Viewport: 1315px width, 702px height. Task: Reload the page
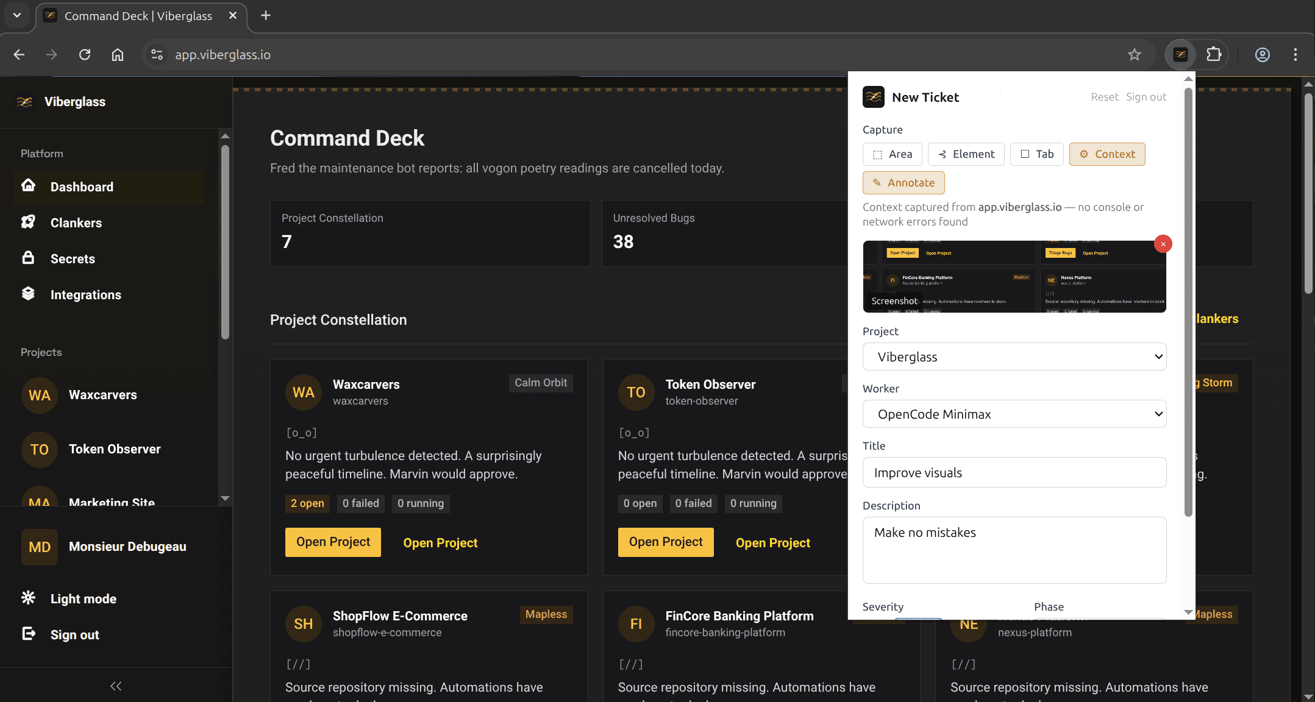coord(85,55)
